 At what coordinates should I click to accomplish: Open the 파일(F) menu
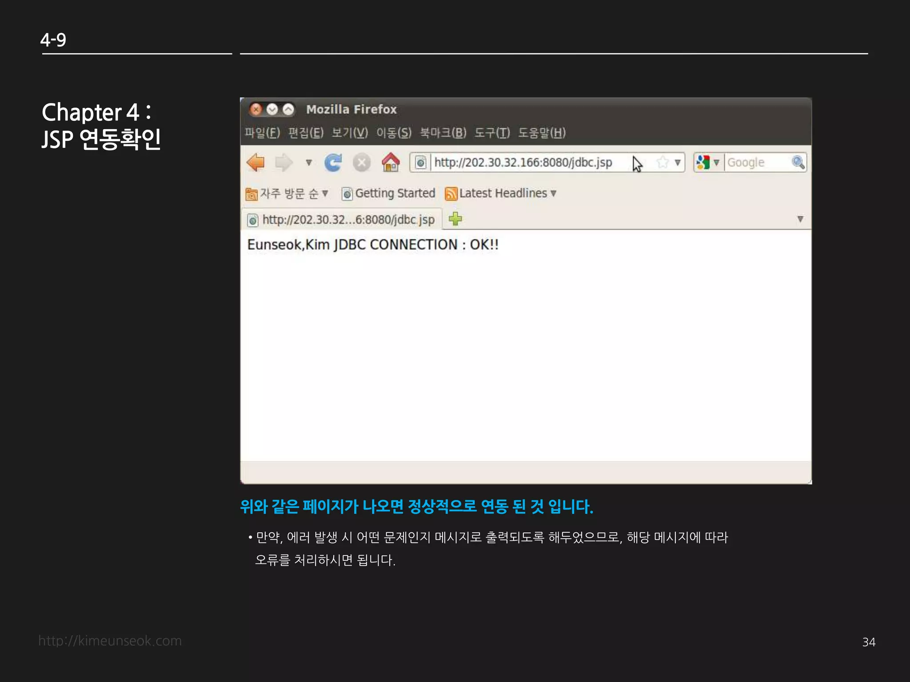263,133
